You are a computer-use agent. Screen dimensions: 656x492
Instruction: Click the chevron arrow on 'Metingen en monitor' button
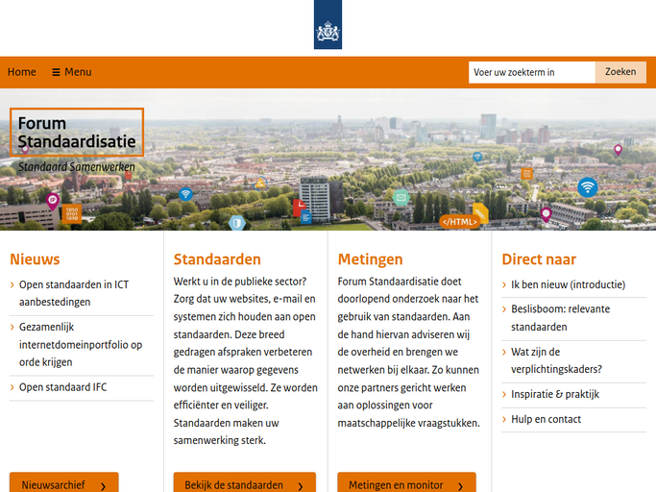tap(461, 486)
